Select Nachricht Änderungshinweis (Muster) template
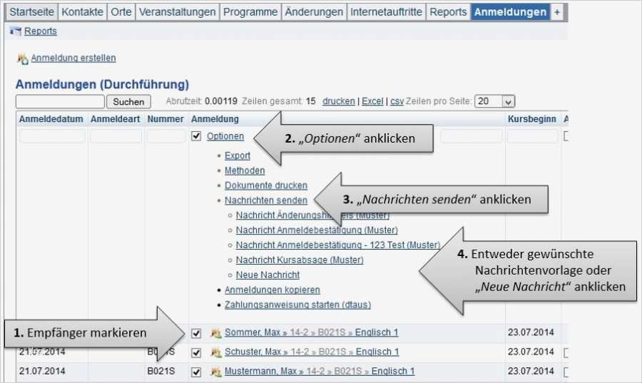The width and height of the screenshot is (642, 383). point(313,215)
